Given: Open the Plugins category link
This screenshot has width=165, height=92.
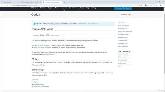Looking at the screenshot, I should (x=36, y=82).
